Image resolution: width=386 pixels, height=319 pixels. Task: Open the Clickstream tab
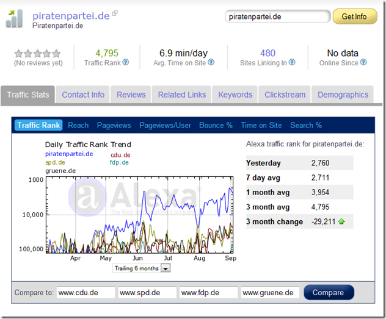pos(285,95)
